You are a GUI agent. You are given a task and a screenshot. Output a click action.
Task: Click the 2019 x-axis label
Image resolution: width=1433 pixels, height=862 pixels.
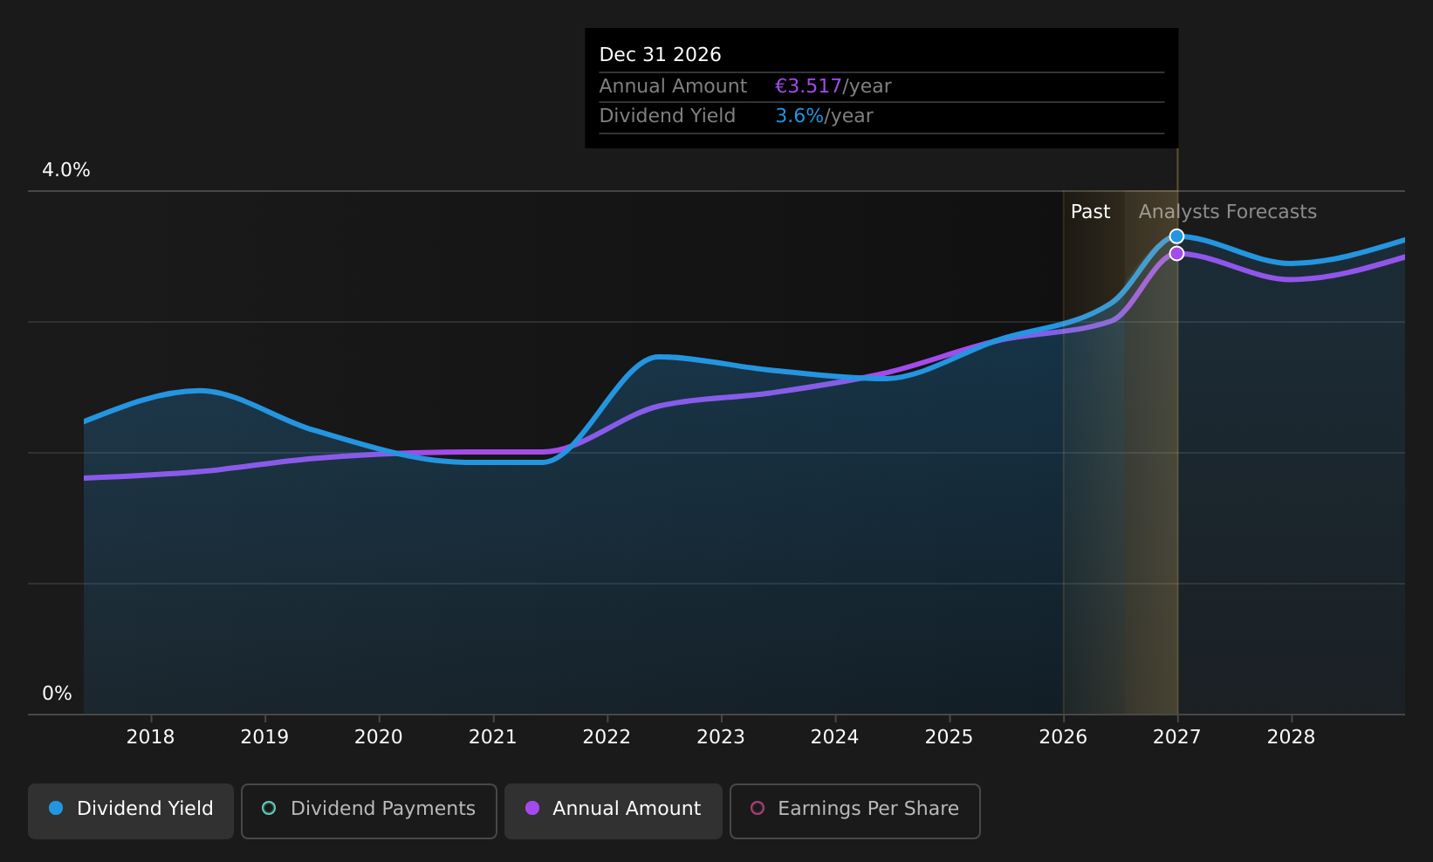tap(264, 737)
